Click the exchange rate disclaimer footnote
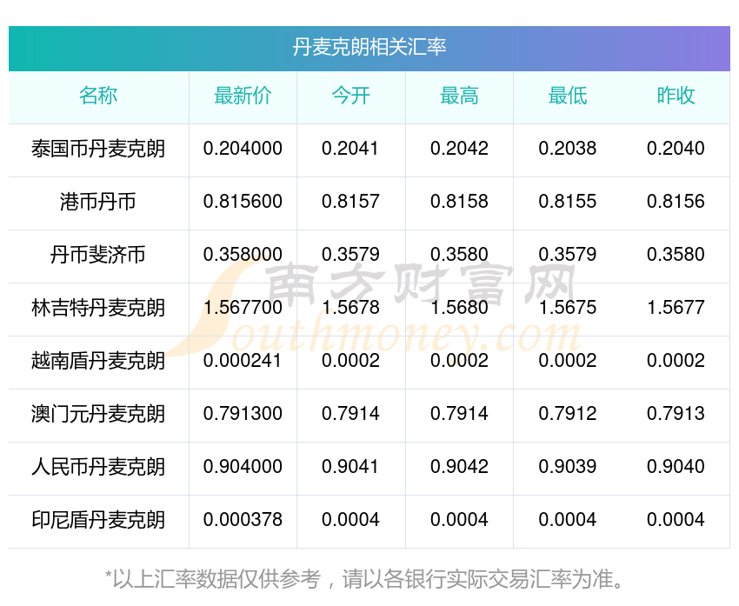Image resolution: width=739 pixels, height=606 pixels. pyautogui.click(x=369, y=578)
